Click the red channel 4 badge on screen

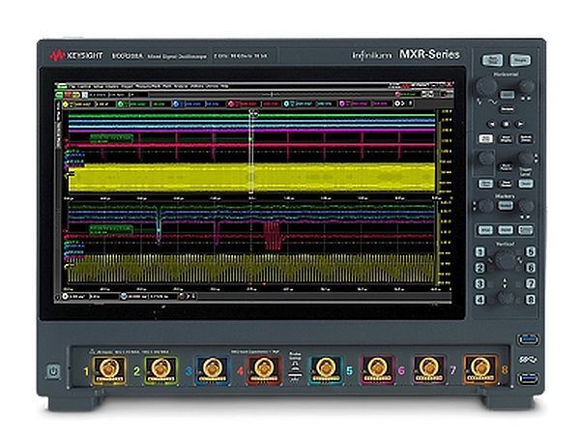[x=232, y=104]
